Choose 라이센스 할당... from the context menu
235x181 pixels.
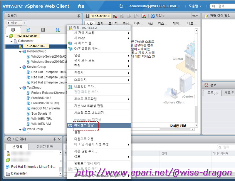coord(99,125)
